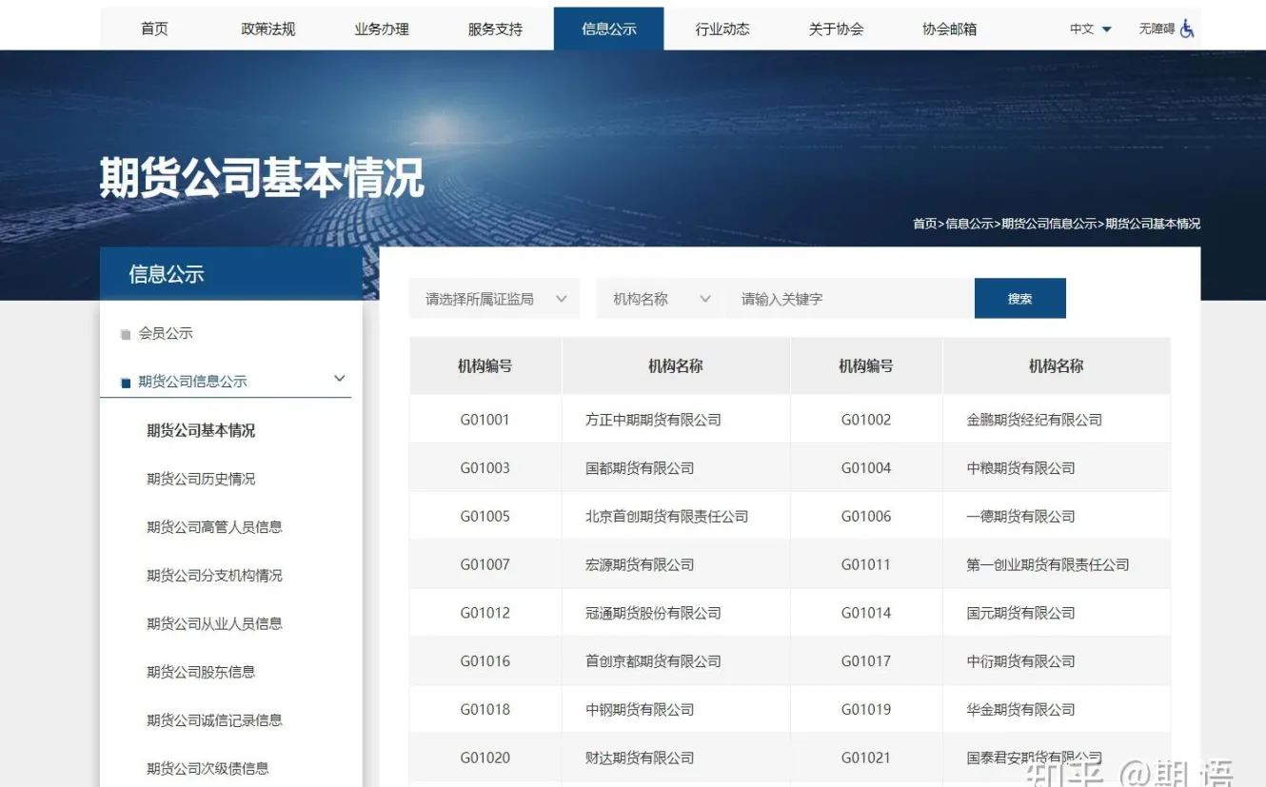
Task: Click 信息公示 in the breadcrumb
Action: tap(969, 224)
